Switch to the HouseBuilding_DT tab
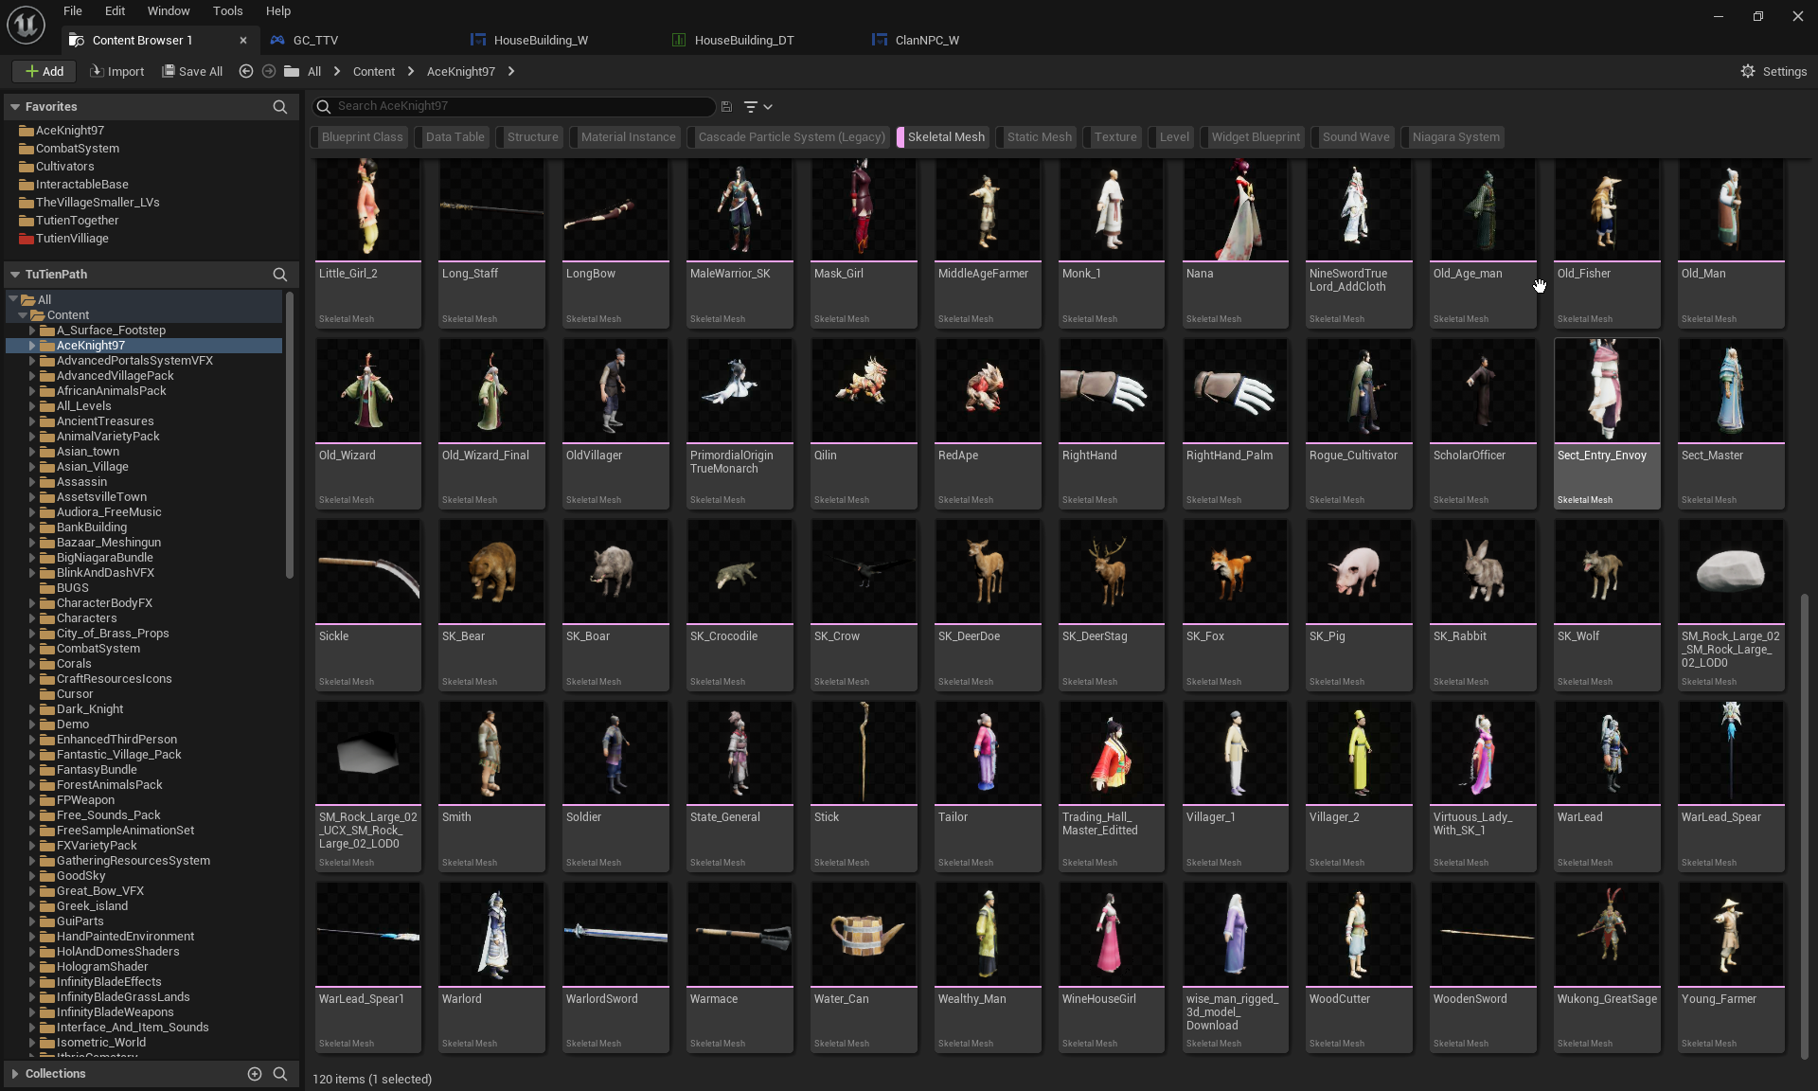 click(743, 40)
